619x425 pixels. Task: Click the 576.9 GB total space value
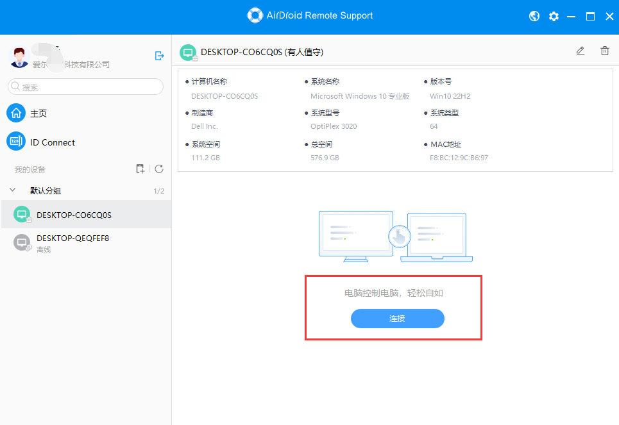pyautogui.click(x=325, y=158)
